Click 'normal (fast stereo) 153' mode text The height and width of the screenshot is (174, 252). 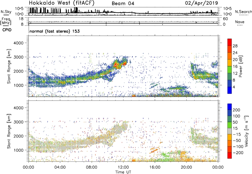(x=54, y=31)
